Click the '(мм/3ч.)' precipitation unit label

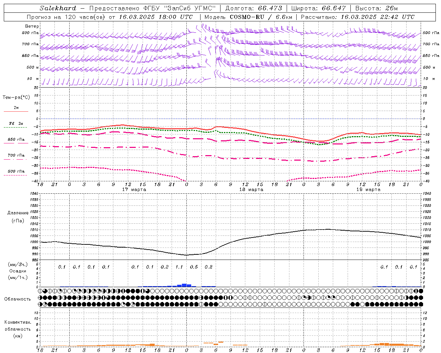(x=18, y=264)
